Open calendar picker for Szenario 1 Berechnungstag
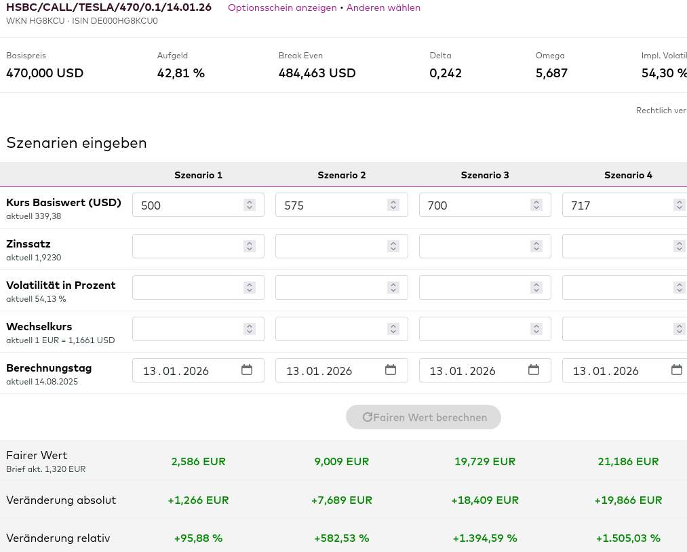Image resolution: width=687 pixels, height=552 pixels. 247,370
